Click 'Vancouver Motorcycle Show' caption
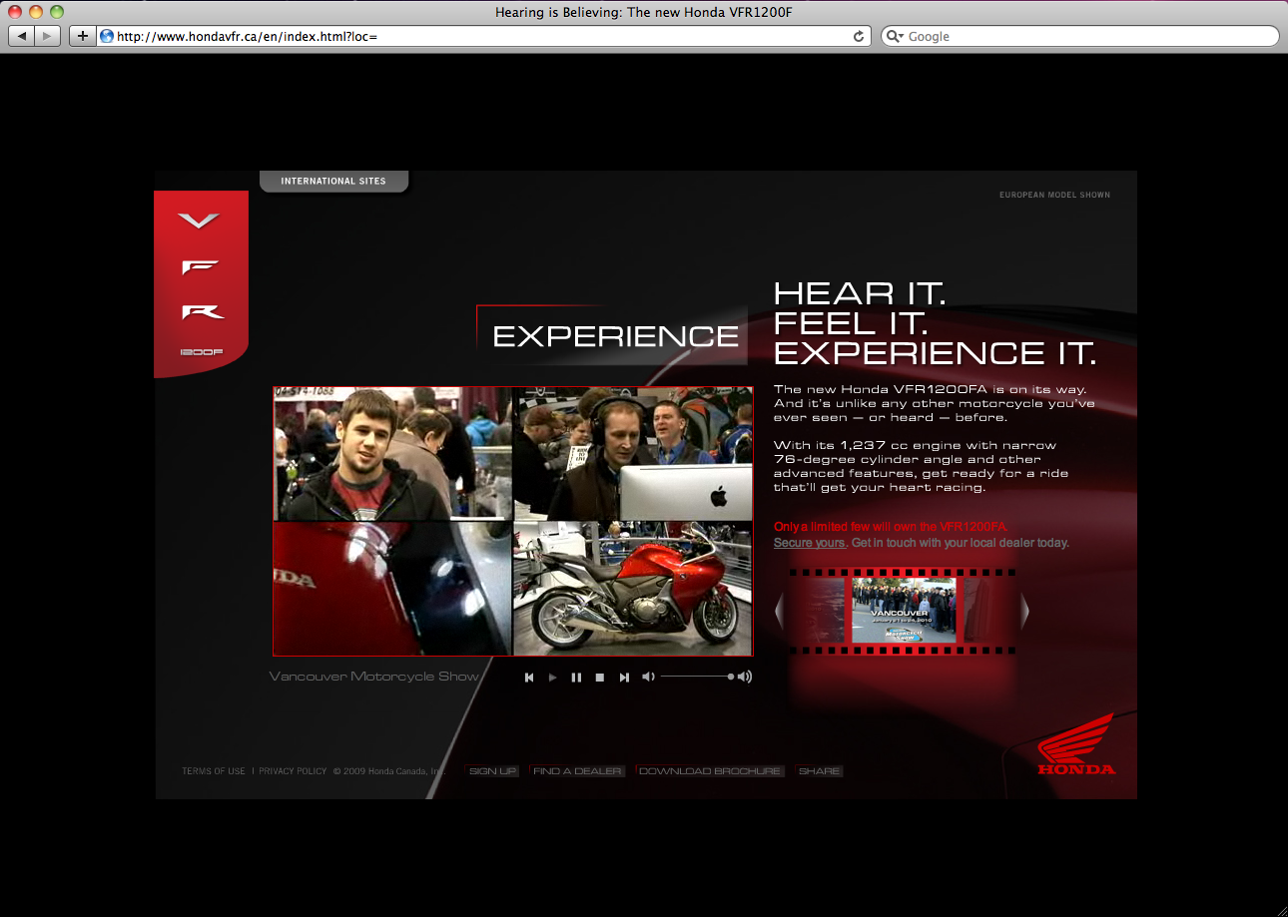The width and height of the screenshot is (1288, 917). click(x=374, y=677)
